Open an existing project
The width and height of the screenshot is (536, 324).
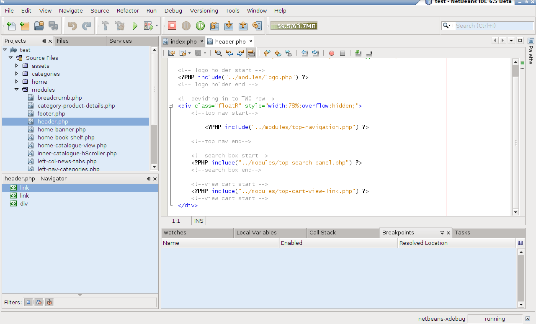39,26
